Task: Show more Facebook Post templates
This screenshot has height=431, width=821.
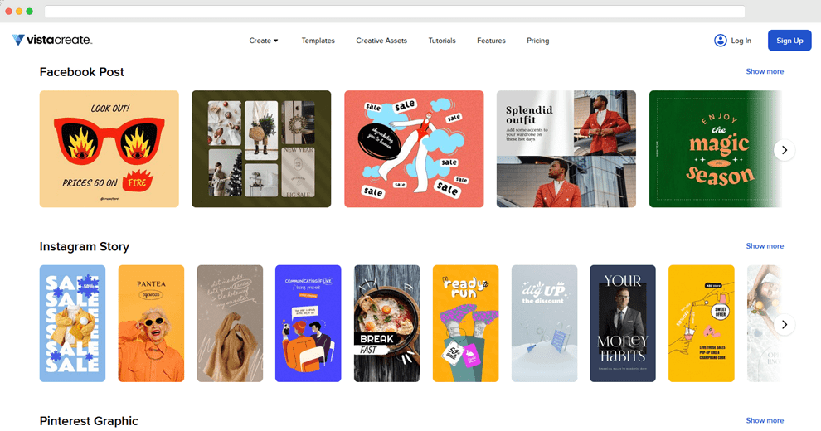Action: (x=765, y=71)
